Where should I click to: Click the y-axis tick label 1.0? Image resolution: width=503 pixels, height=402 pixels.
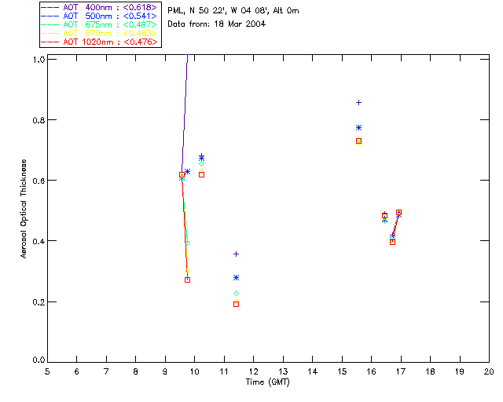[x=39, y=60]
